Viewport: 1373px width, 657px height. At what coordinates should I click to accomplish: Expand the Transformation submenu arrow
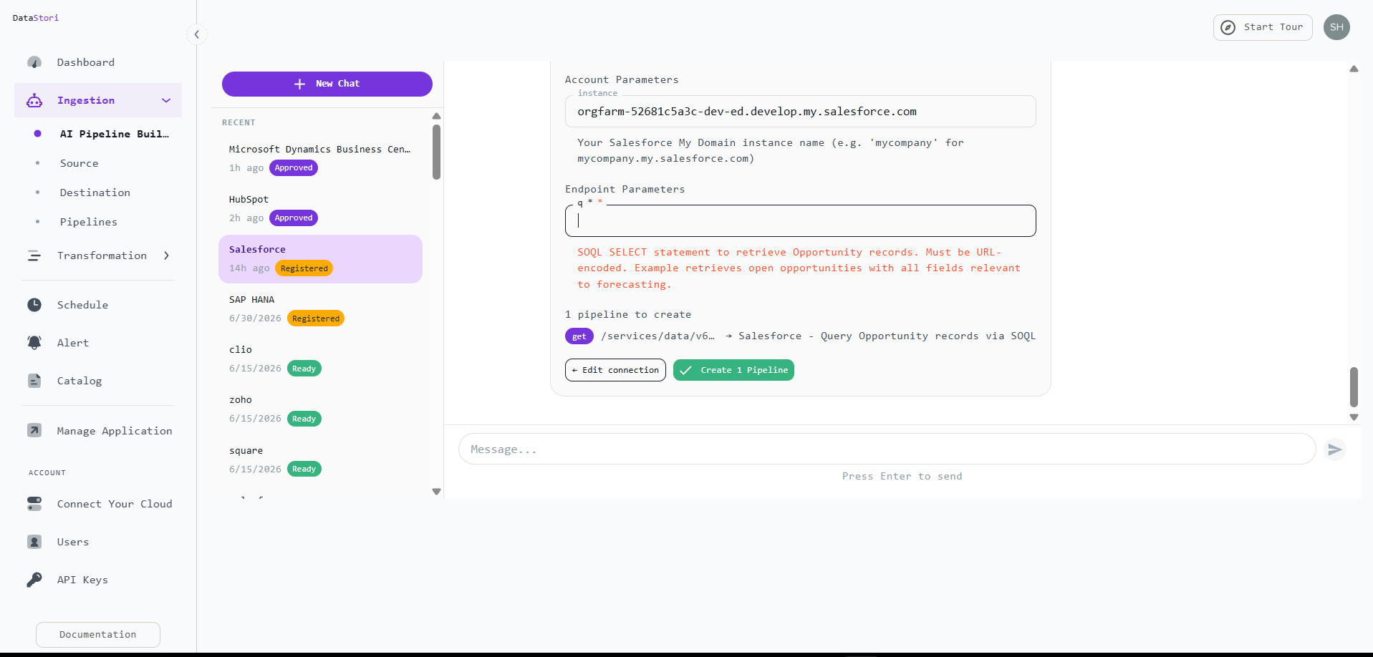click(166, 255)
